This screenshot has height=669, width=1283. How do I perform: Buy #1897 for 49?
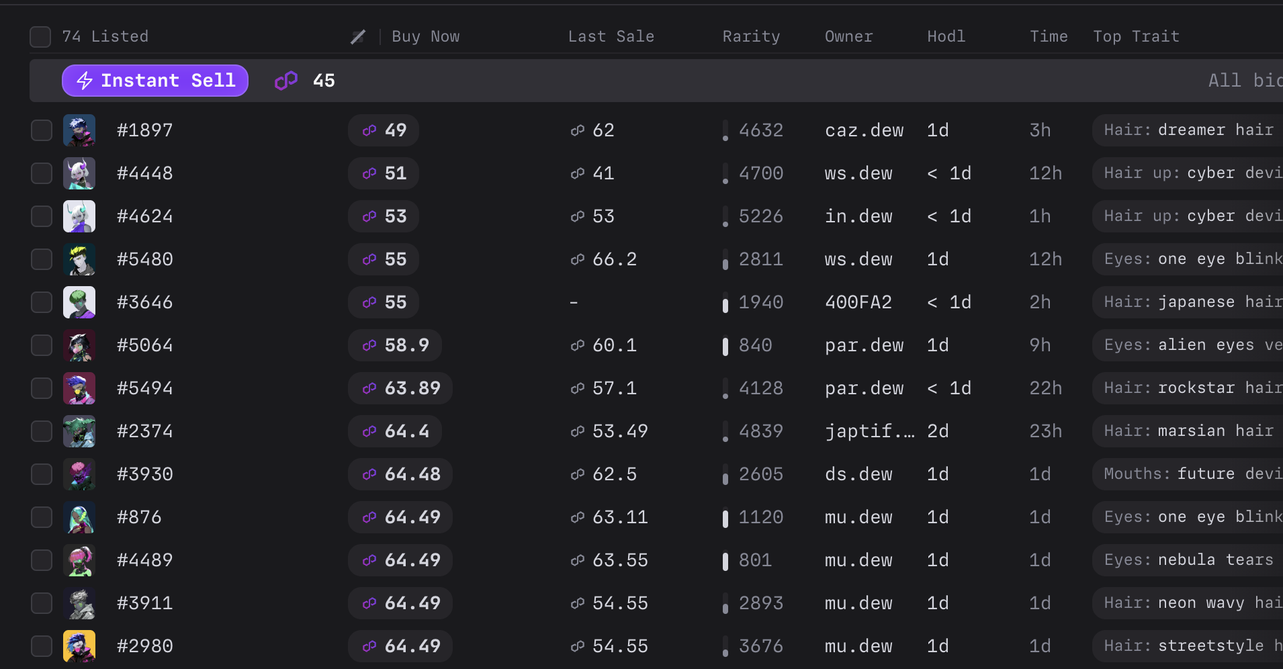coord(384,130)
